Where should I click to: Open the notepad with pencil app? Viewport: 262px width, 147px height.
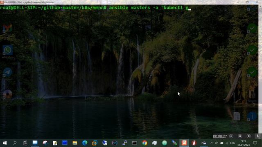tap(55, 143)
